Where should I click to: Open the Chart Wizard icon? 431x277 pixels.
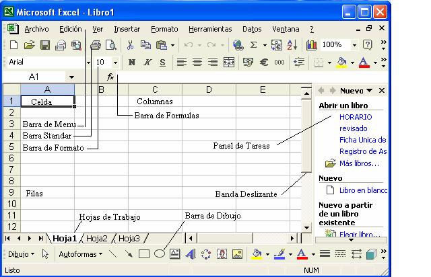click(x=311, y=45)
